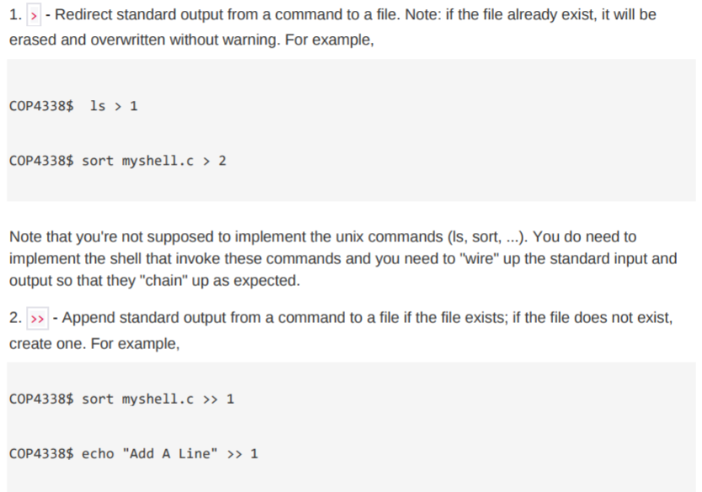
Task: Click the text "Add A Line" in the echo command
Action: 170,453
